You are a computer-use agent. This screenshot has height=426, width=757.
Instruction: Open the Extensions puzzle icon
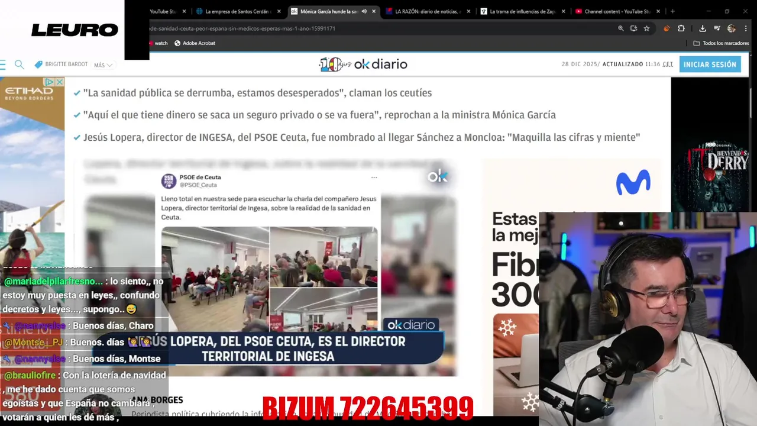pos(681,28)
